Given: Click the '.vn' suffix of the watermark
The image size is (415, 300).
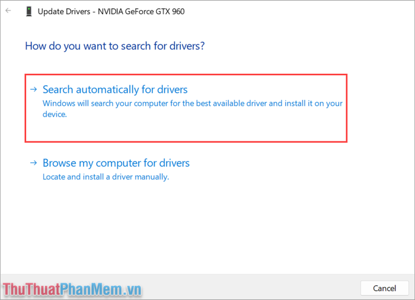Looking at the screenshot, I should [x=132, y=290].
